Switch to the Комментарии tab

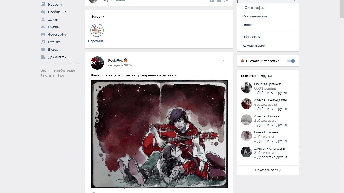tap(254, 46)
